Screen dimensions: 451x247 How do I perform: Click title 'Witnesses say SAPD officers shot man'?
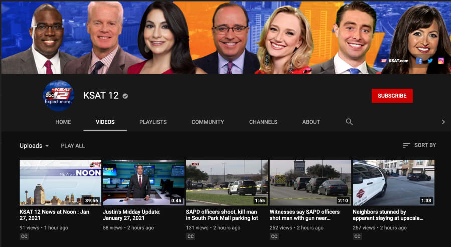tap(305, 215)
